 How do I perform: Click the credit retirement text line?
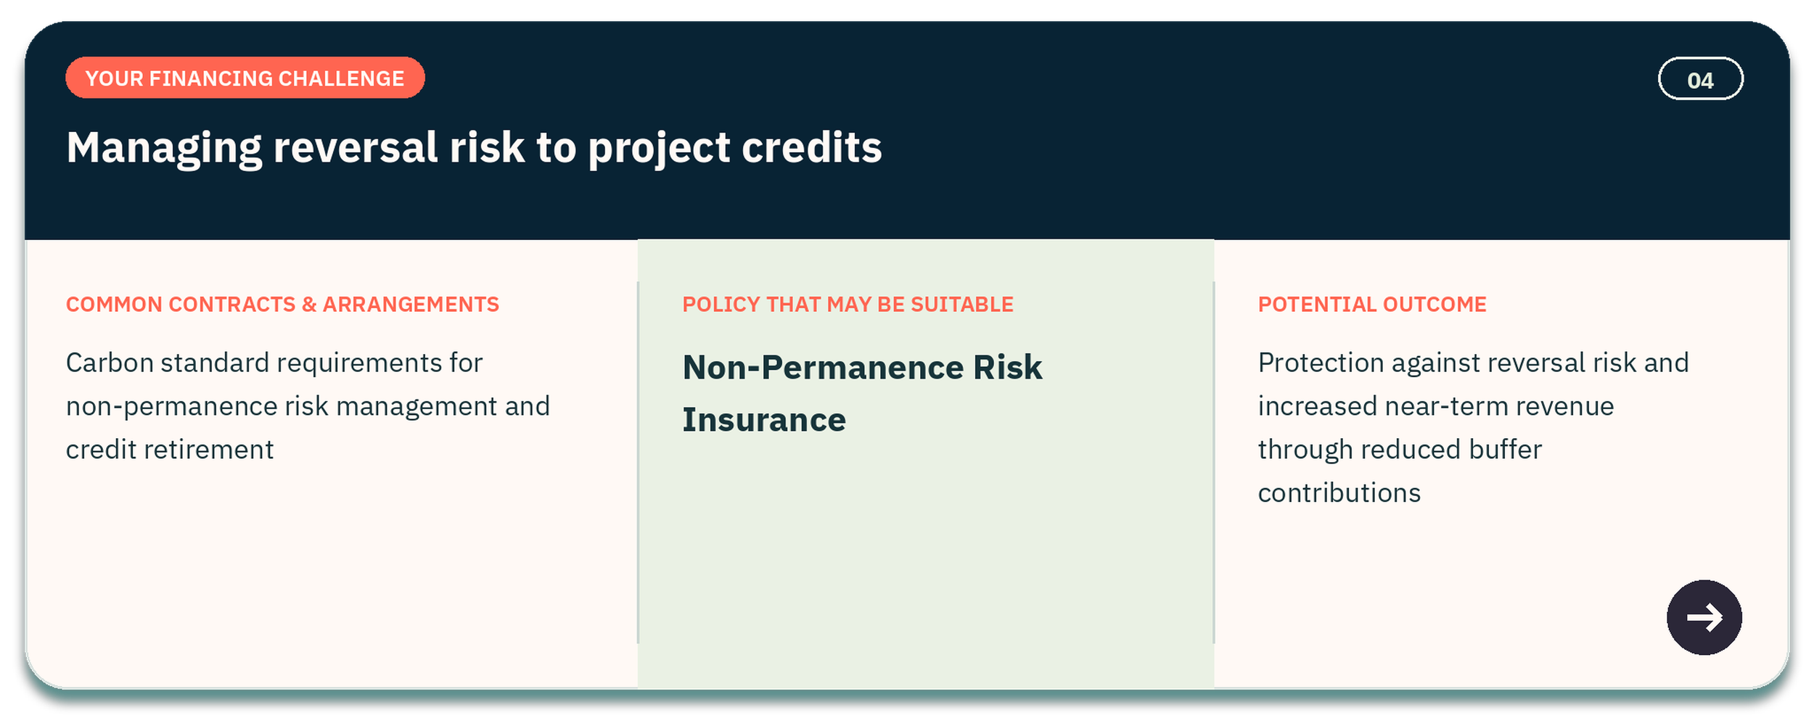click(170, 450)
